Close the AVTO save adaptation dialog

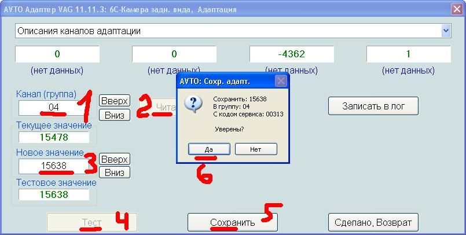(x=280, y=80)
